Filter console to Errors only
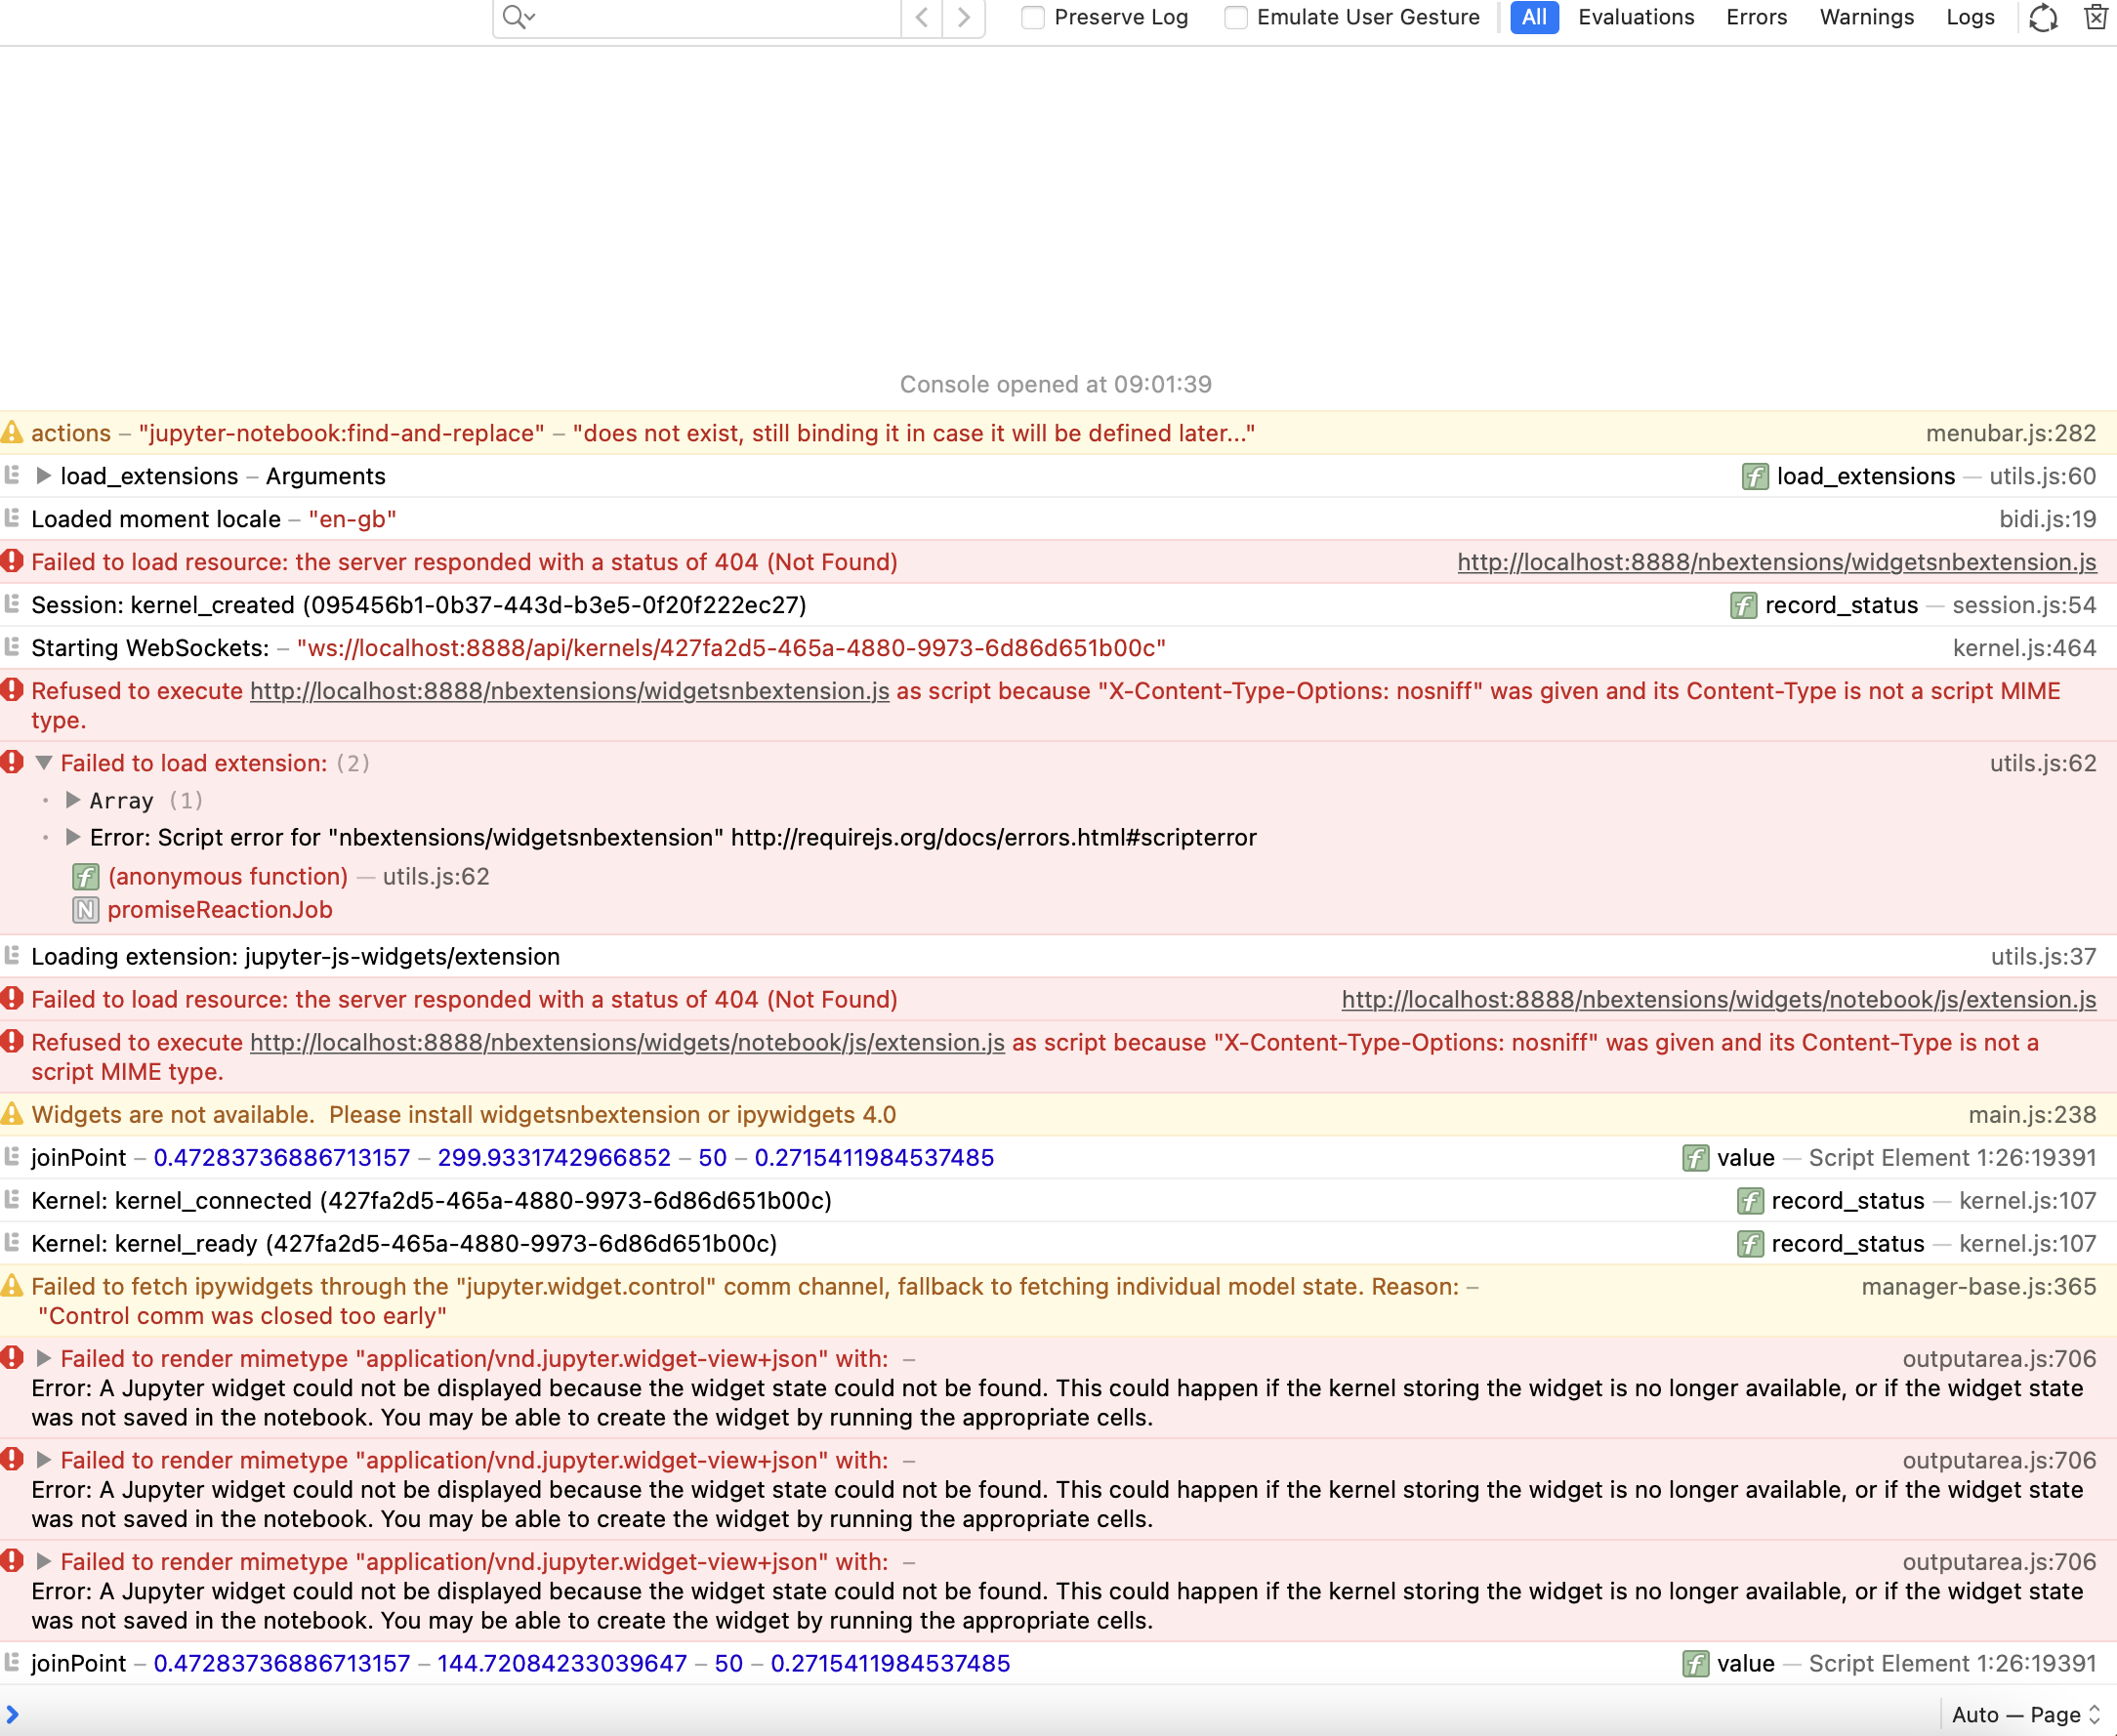The width and height of the screenshot is (2117, 1736). click(x=1756, y=17)
